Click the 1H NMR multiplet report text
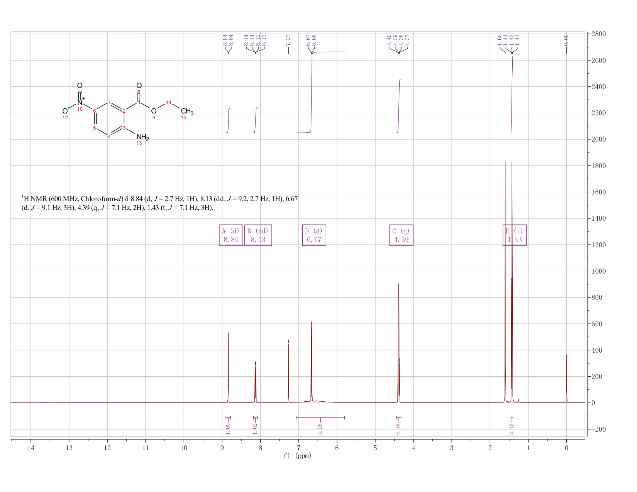 (x=159, y=203)
